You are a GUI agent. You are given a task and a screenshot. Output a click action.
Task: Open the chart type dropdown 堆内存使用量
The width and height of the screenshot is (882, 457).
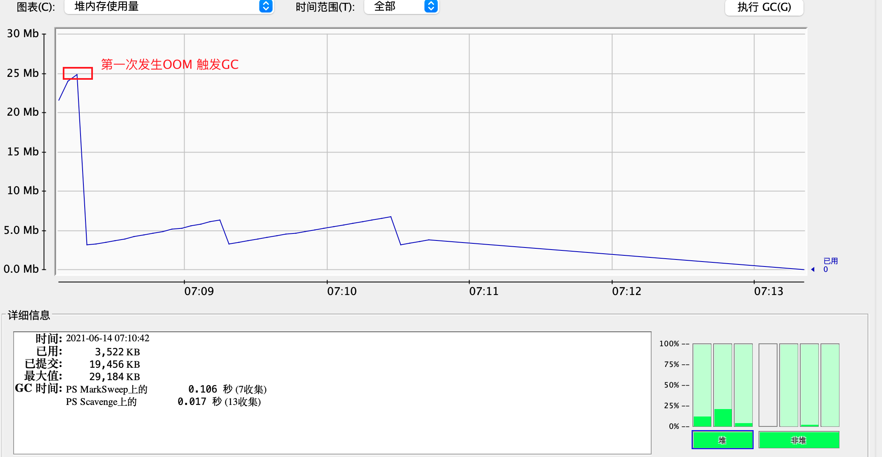click(169, 7)
